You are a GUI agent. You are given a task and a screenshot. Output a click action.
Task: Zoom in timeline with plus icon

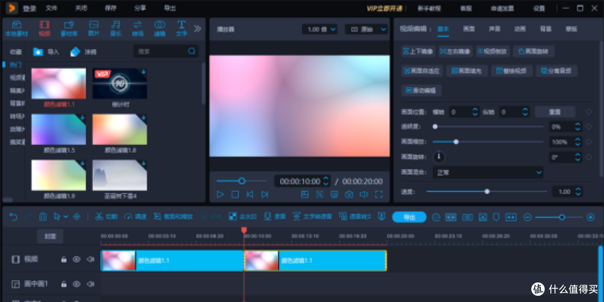point(591,217)
